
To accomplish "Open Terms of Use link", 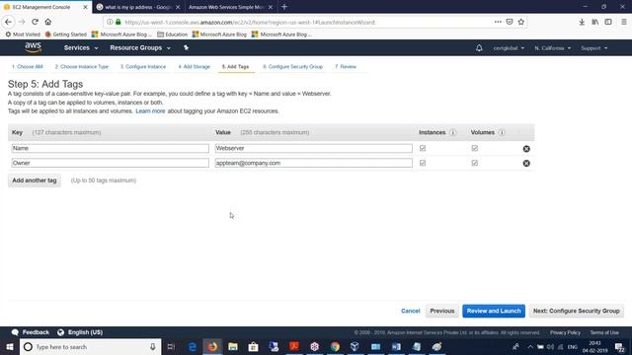I will point(604,332).
